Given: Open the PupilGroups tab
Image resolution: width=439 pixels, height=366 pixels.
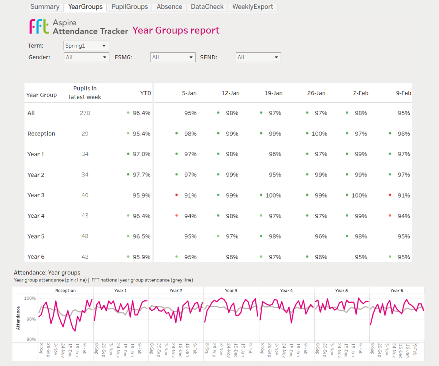Looking at the screenshot, I should (130, 7).
